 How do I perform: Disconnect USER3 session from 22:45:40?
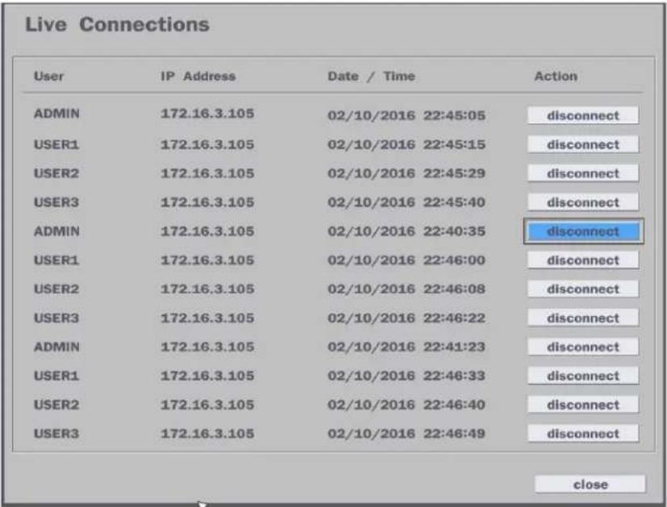click(583, 202)
